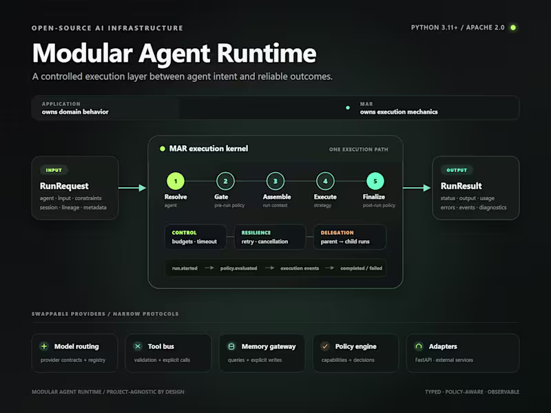Click validation + explicit calls text

point(162,360)
